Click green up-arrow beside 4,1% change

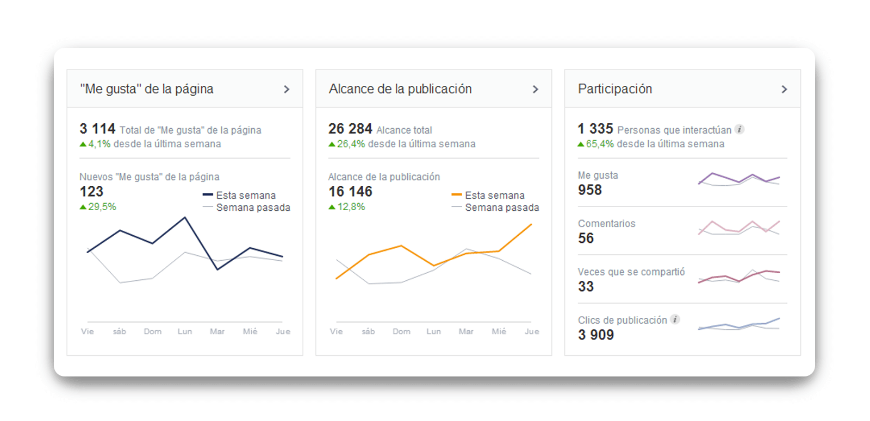pos(83,144)
